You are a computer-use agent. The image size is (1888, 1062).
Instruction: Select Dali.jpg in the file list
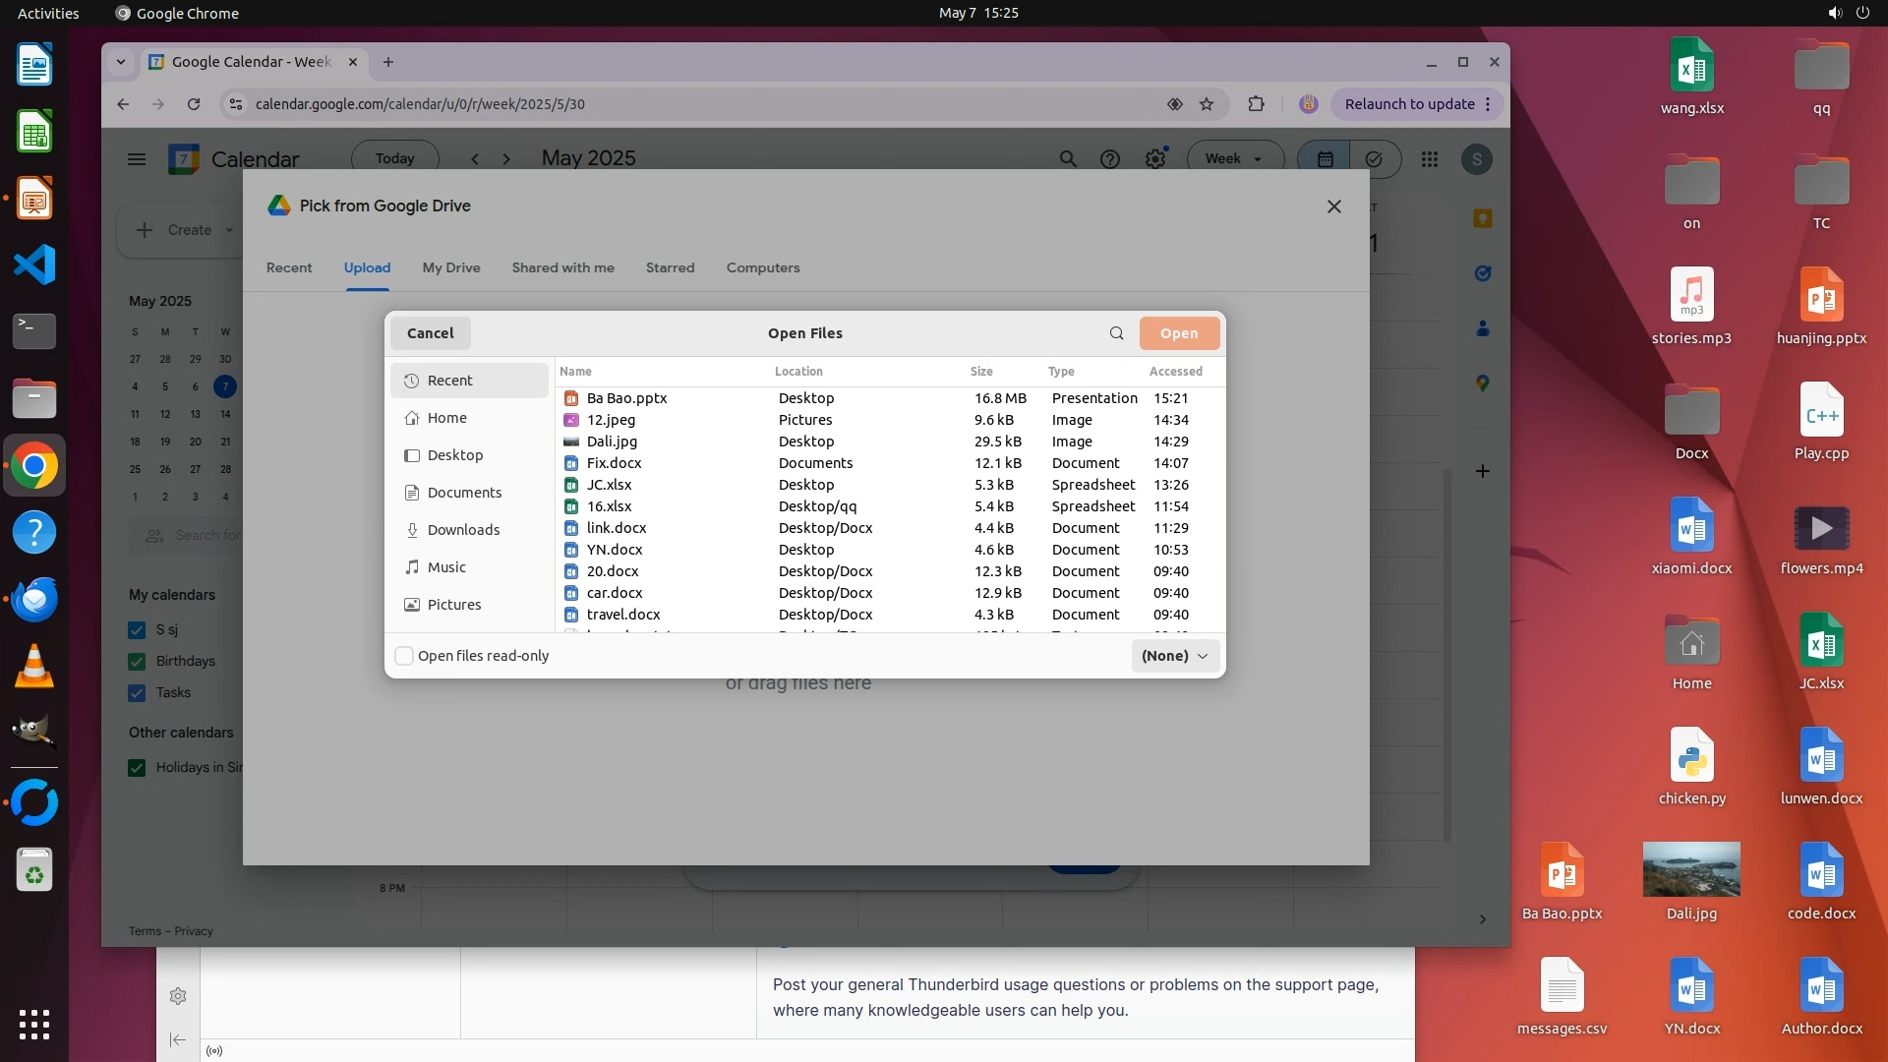click(613, 442)
